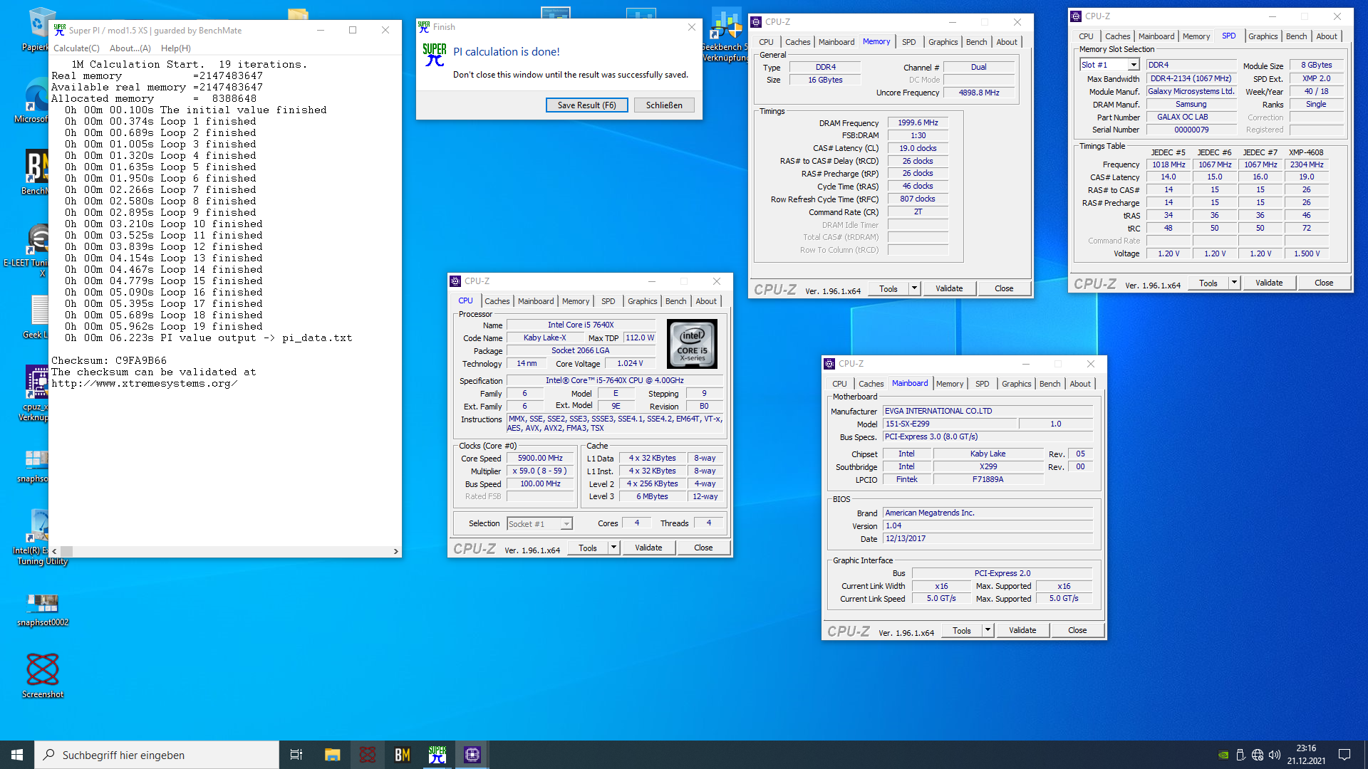Click the Windows Start button
Screen dimensions: 1368x769
point(17,755)
